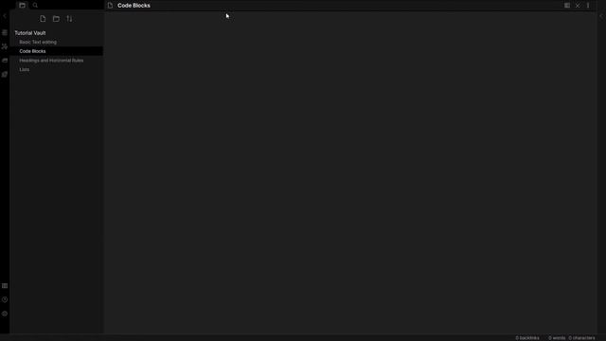
Task: Click the 0 characters status item
Action: (581, 338)
